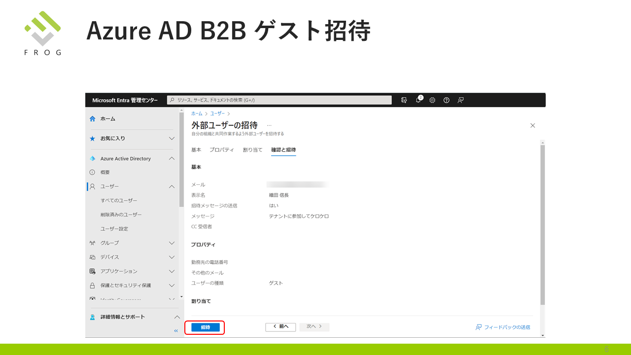Click the 招待メッセージの送信 label
Screen dimensions: 631x355
(214, 206)
